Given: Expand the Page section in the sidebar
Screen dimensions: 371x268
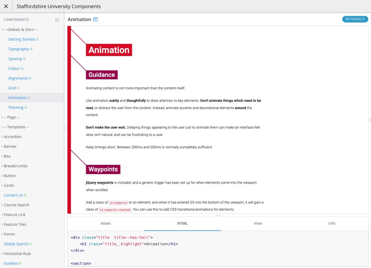Looking at the screenshot, I should tap(10, 117).
